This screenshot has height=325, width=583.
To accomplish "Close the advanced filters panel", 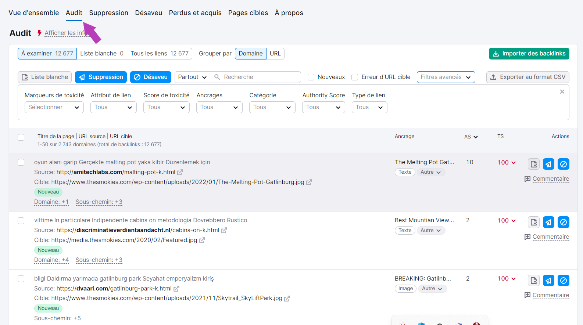I will pos(562,92).
